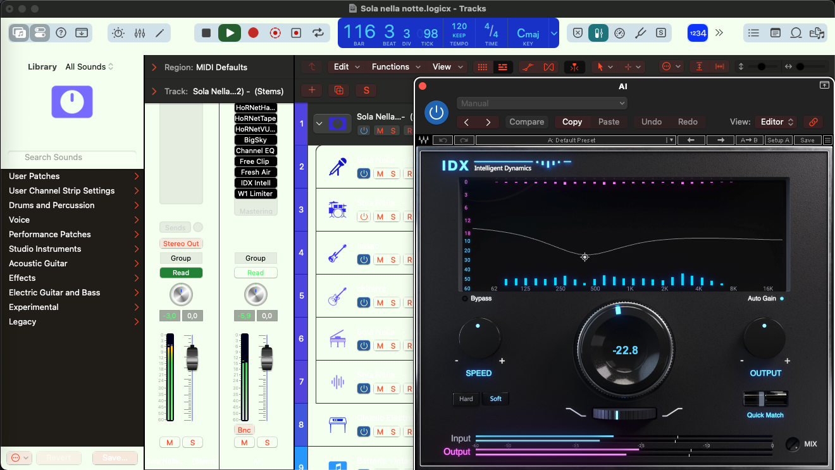Viewport: 835px width, 470px height.
Task: Click the plugin link chain icon
Action: [x=813, y=122]
